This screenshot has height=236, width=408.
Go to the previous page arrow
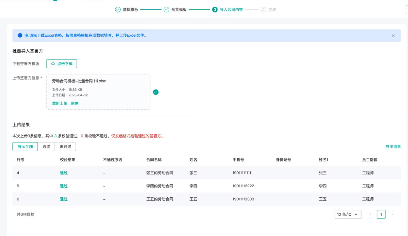coord(370,214)
